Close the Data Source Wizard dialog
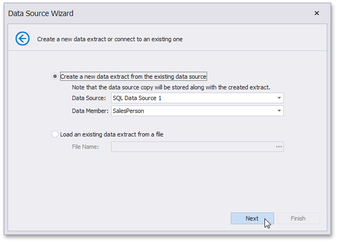Screen dimensions: 338x243 coord(317,13)
